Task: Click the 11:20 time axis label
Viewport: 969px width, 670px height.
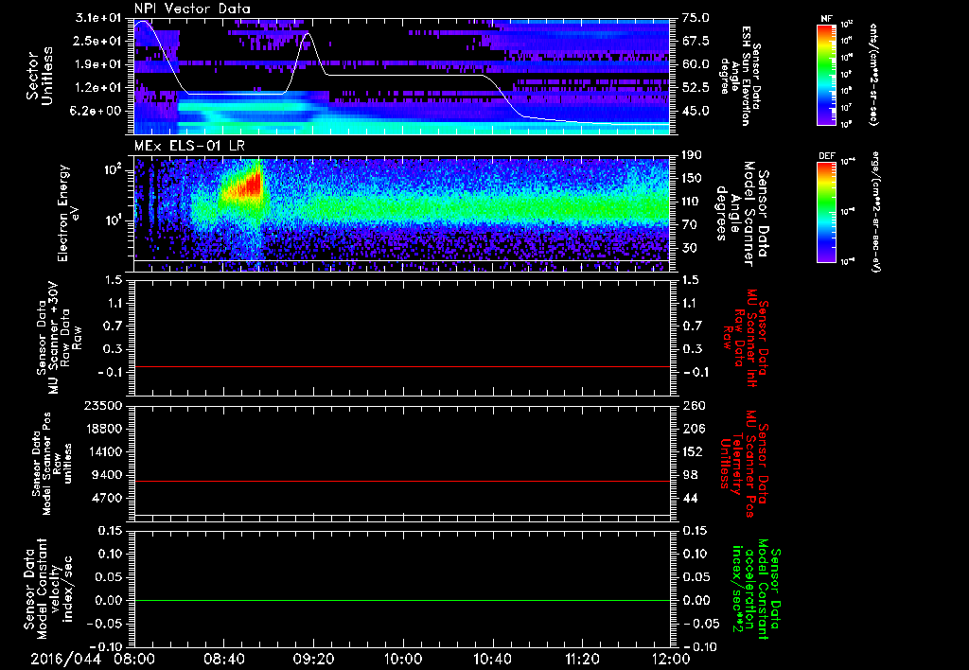Action: [x=582, y=659]
